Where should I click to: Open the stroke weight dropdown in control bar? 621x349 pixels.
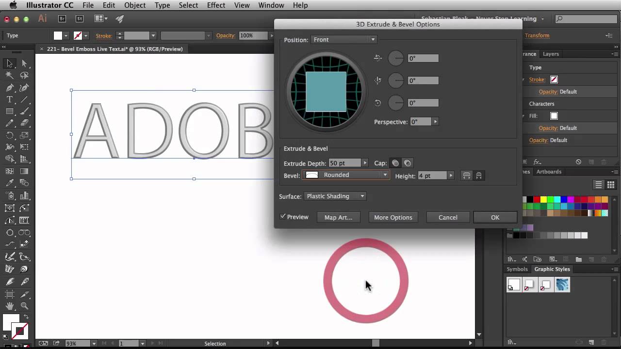click(x=153, y=35)
